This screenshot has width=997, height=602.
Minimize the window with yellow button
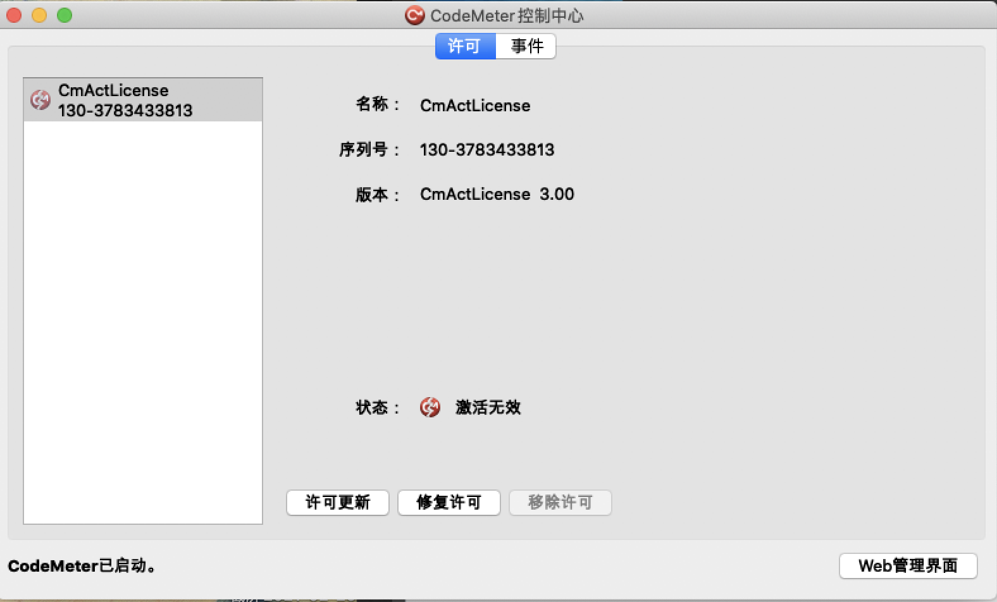click(x=39, y=15)
